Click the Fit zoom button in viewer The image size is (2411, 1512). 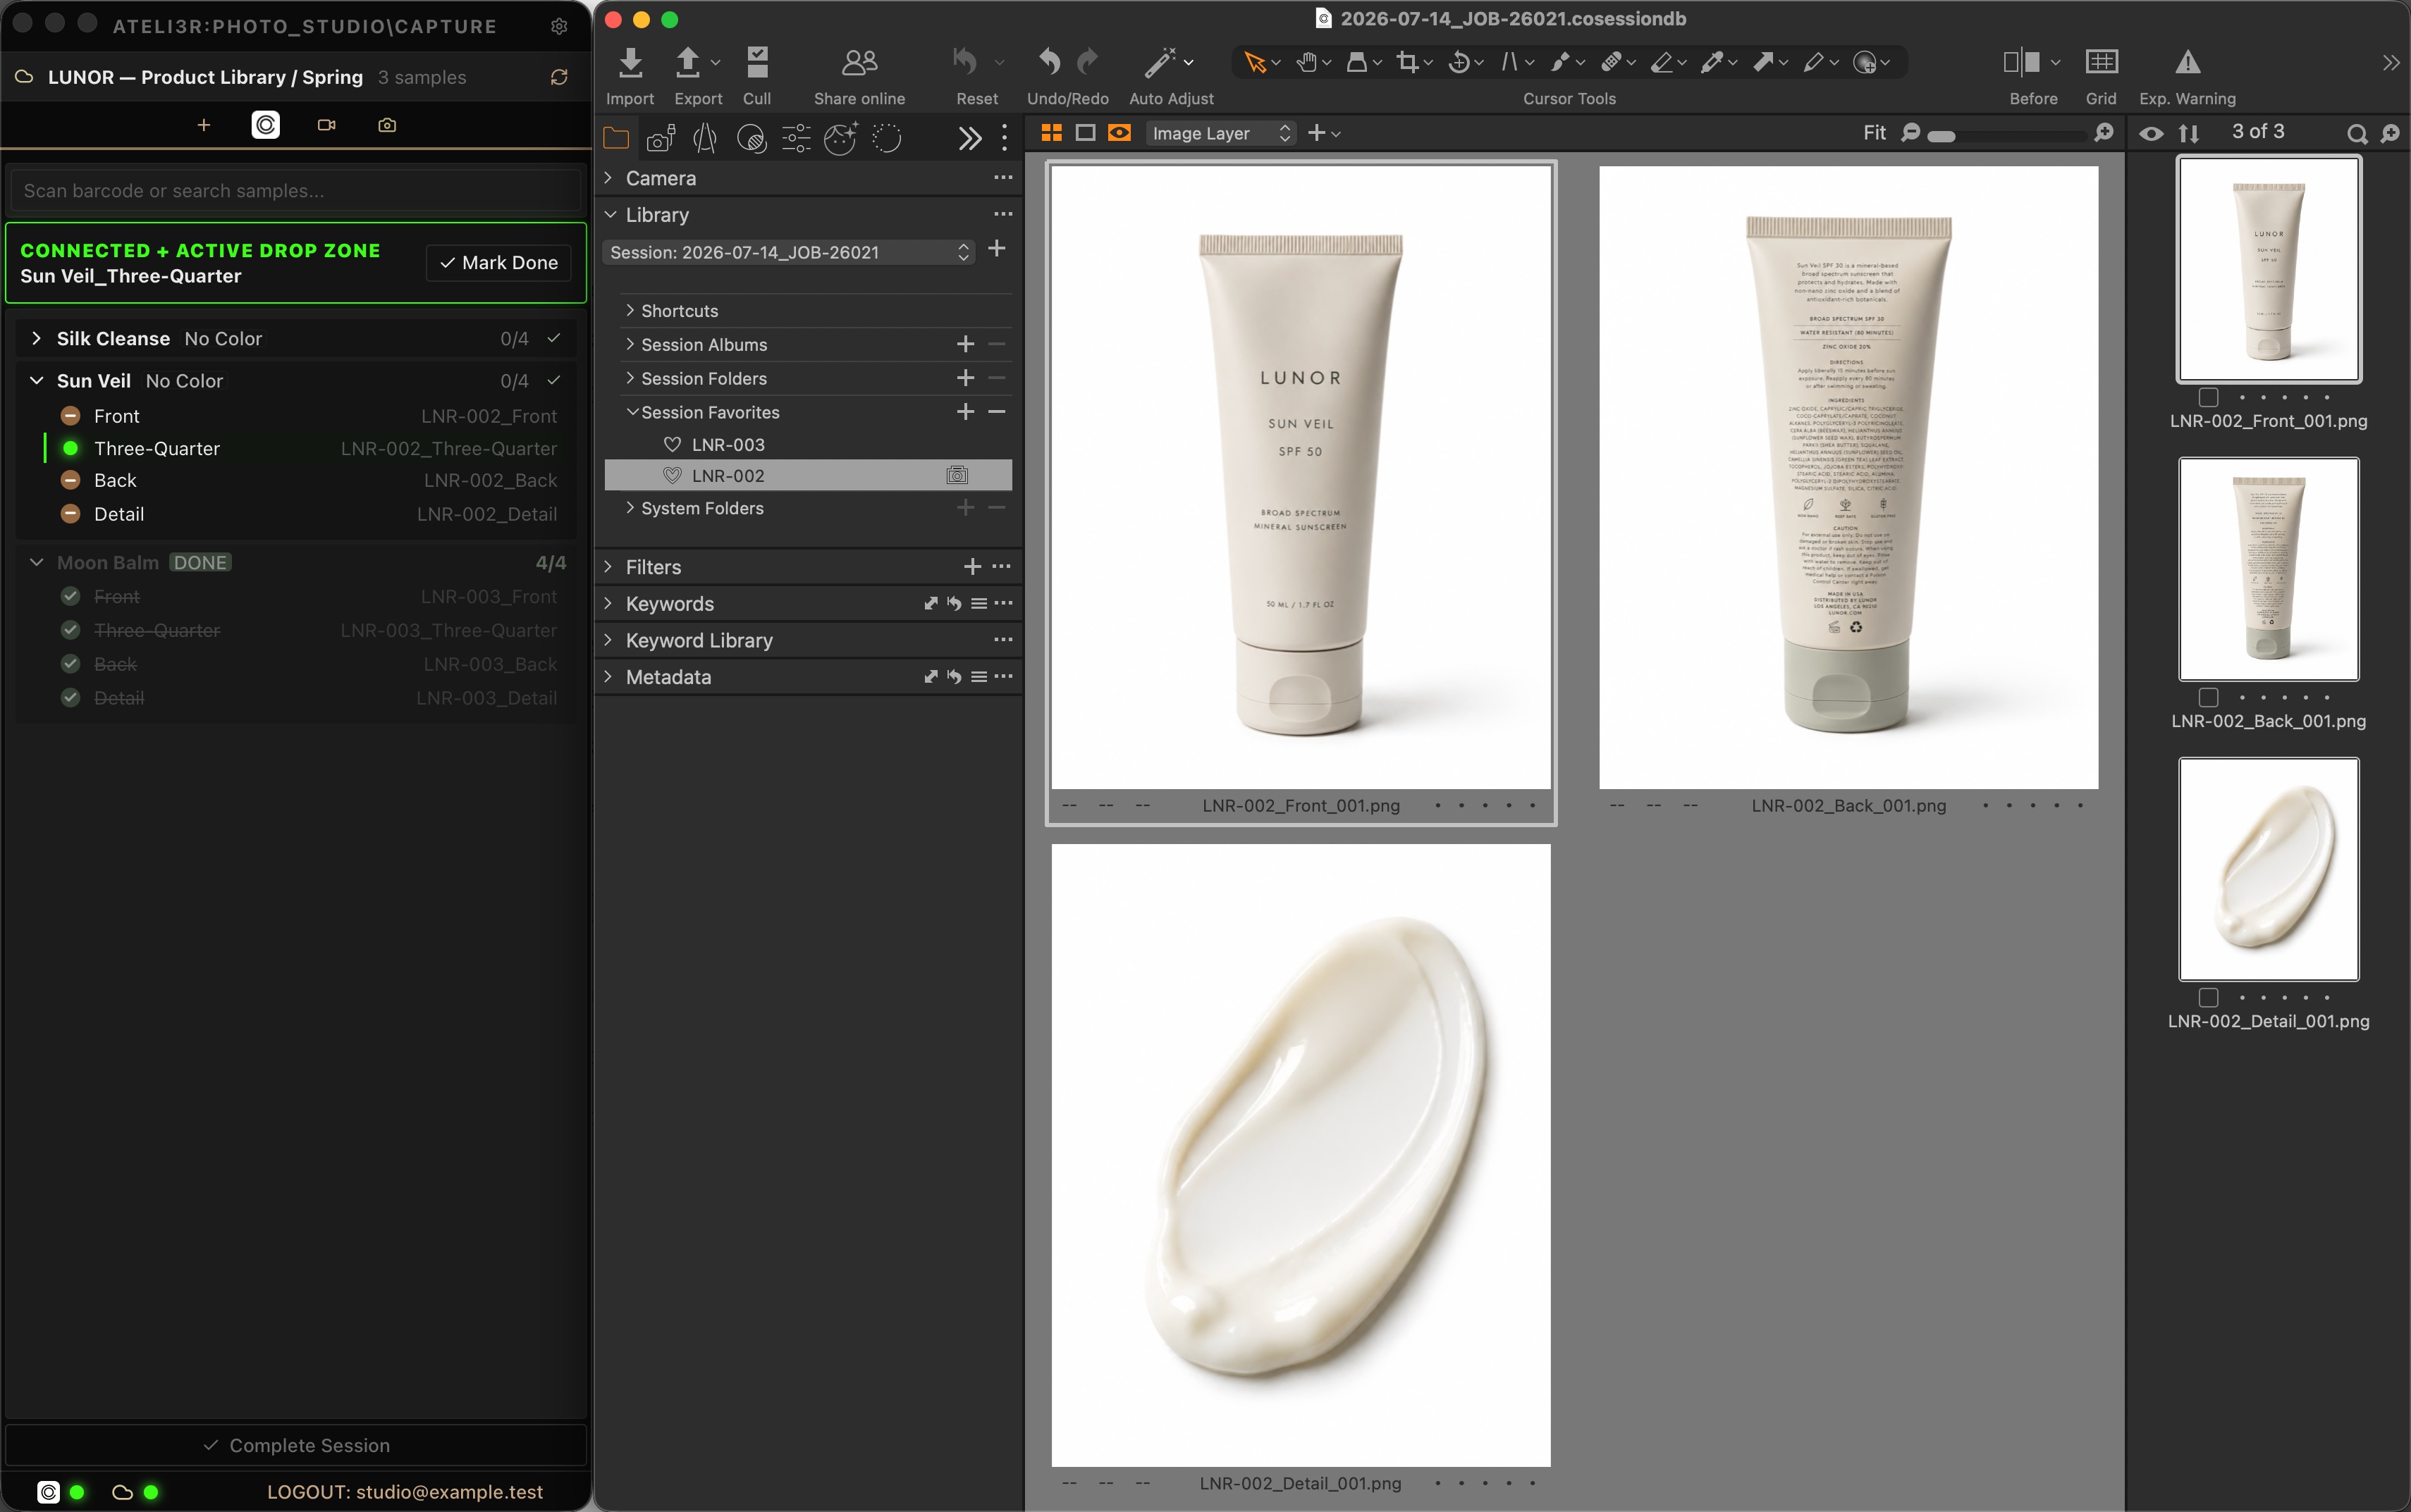tap(1874, 133)
